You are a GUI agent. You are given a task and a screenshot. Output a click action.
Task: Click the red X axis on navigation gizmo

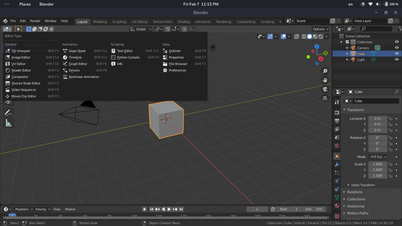click(321, 59)
